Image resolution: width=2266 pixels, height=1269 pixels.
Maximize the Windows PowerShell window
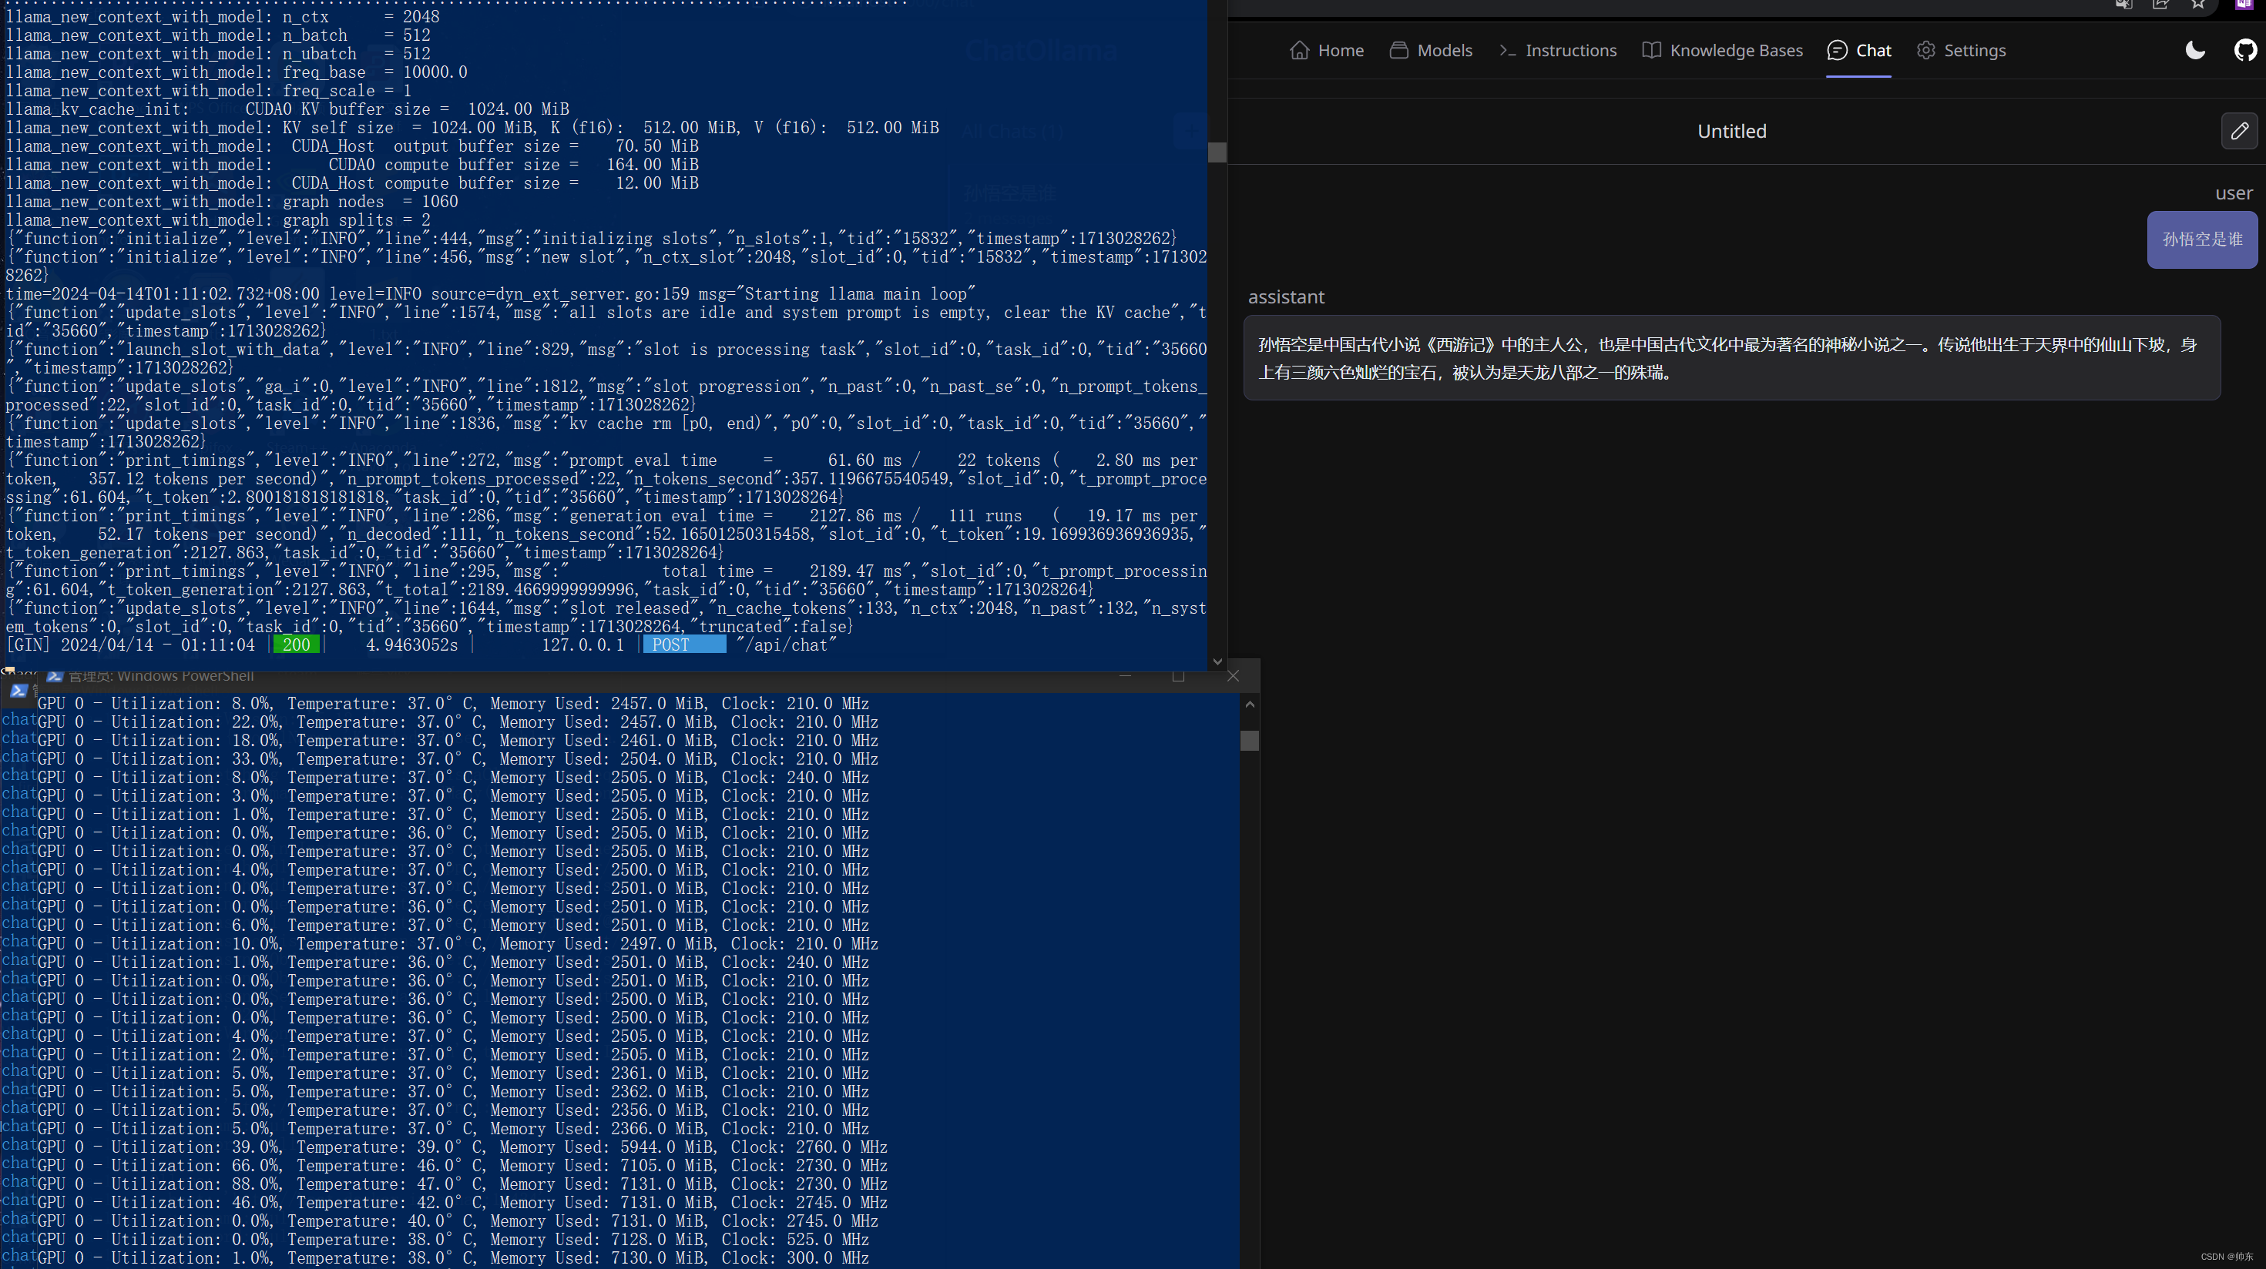click(1179, 675)
